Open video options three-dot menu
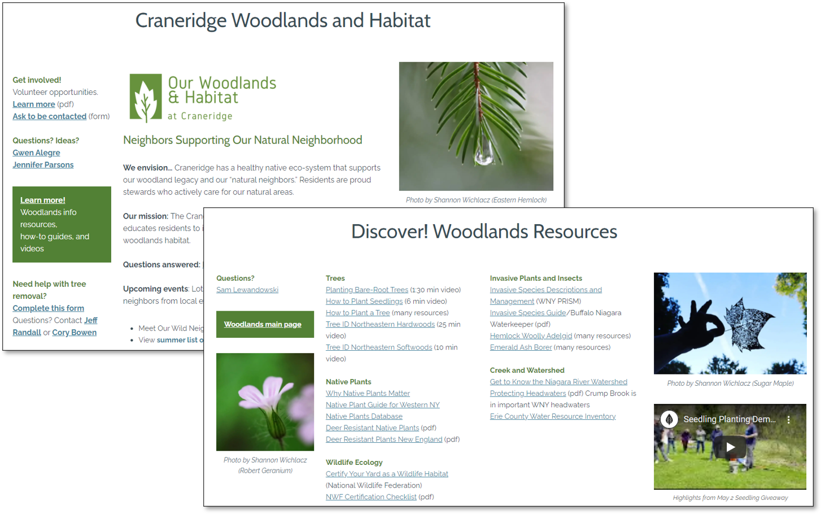 click(x=789, y=420)
